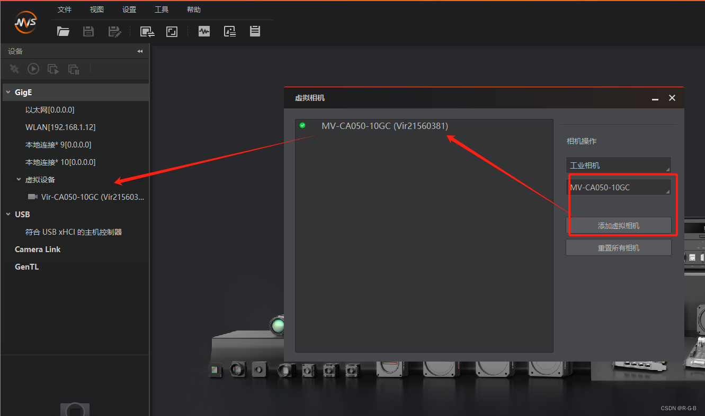Collapse the GigE tree node
This screenshot has height=416, width=705.
[x=8, y=93]
